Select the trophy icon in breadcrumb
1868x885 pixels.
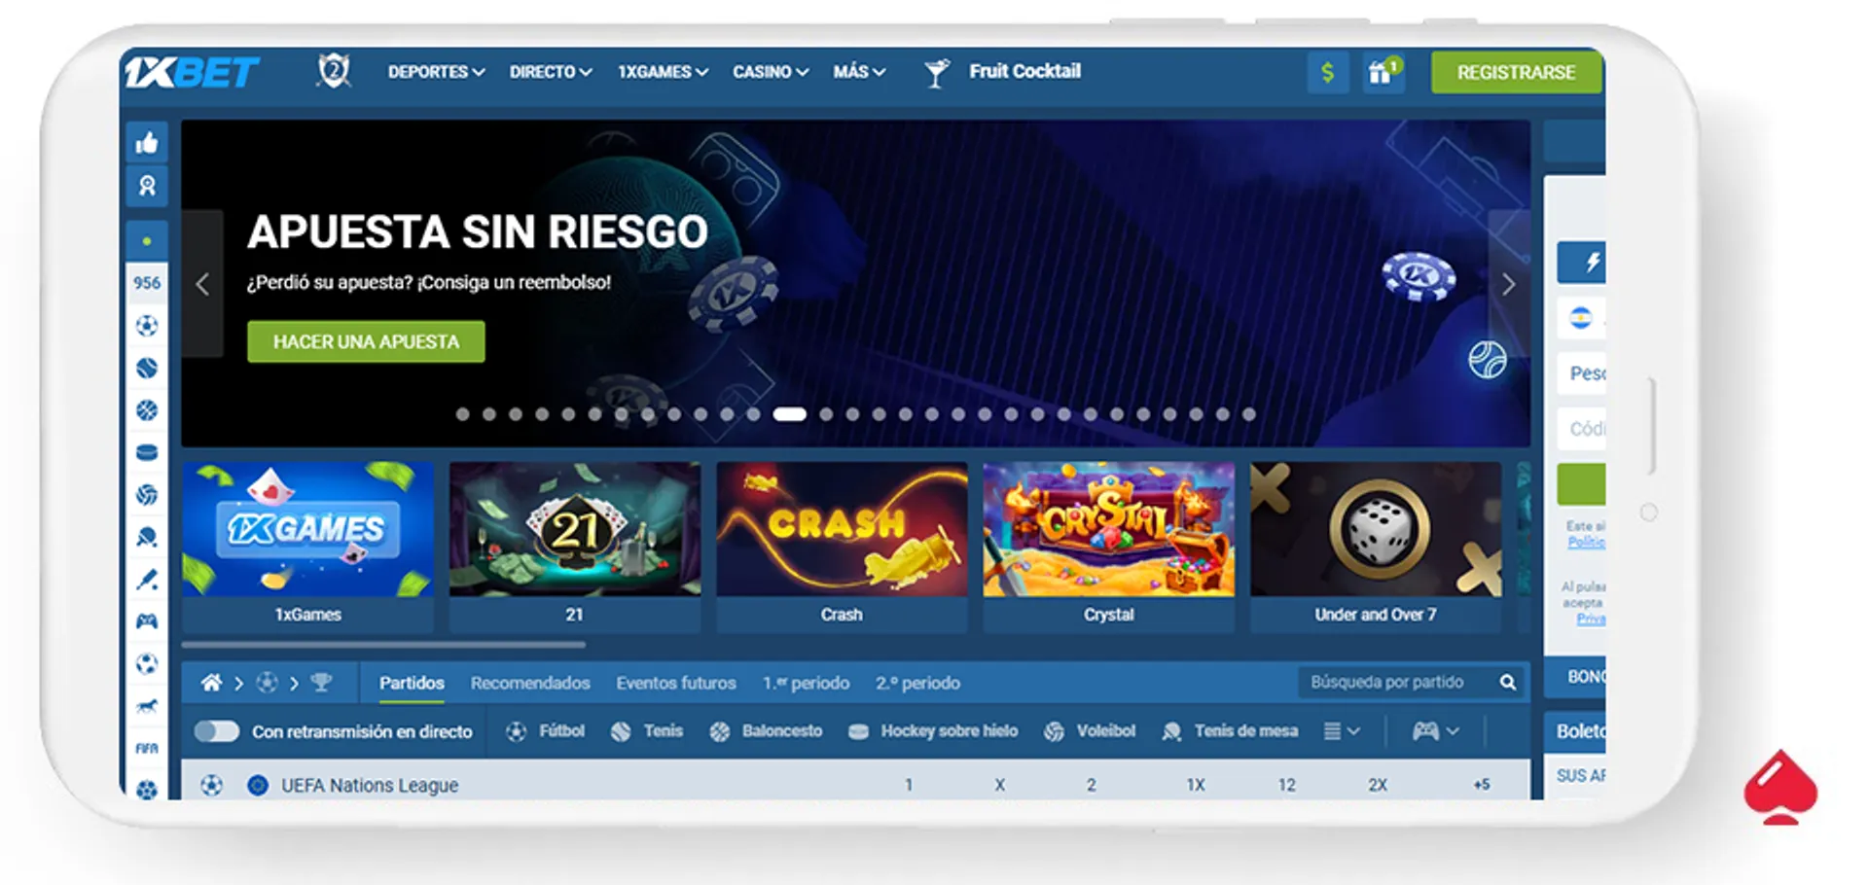tap(321, 683)
